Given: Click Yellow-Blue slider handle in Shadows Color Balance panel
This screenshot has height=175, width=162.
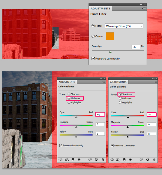Looking at the screenshot, I should (x=127, y=137).
